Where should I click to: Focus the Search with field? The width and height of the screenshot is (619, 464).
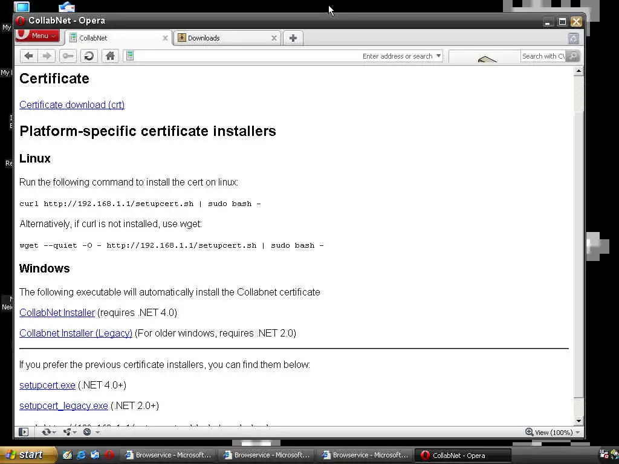(x=543, y=56)
